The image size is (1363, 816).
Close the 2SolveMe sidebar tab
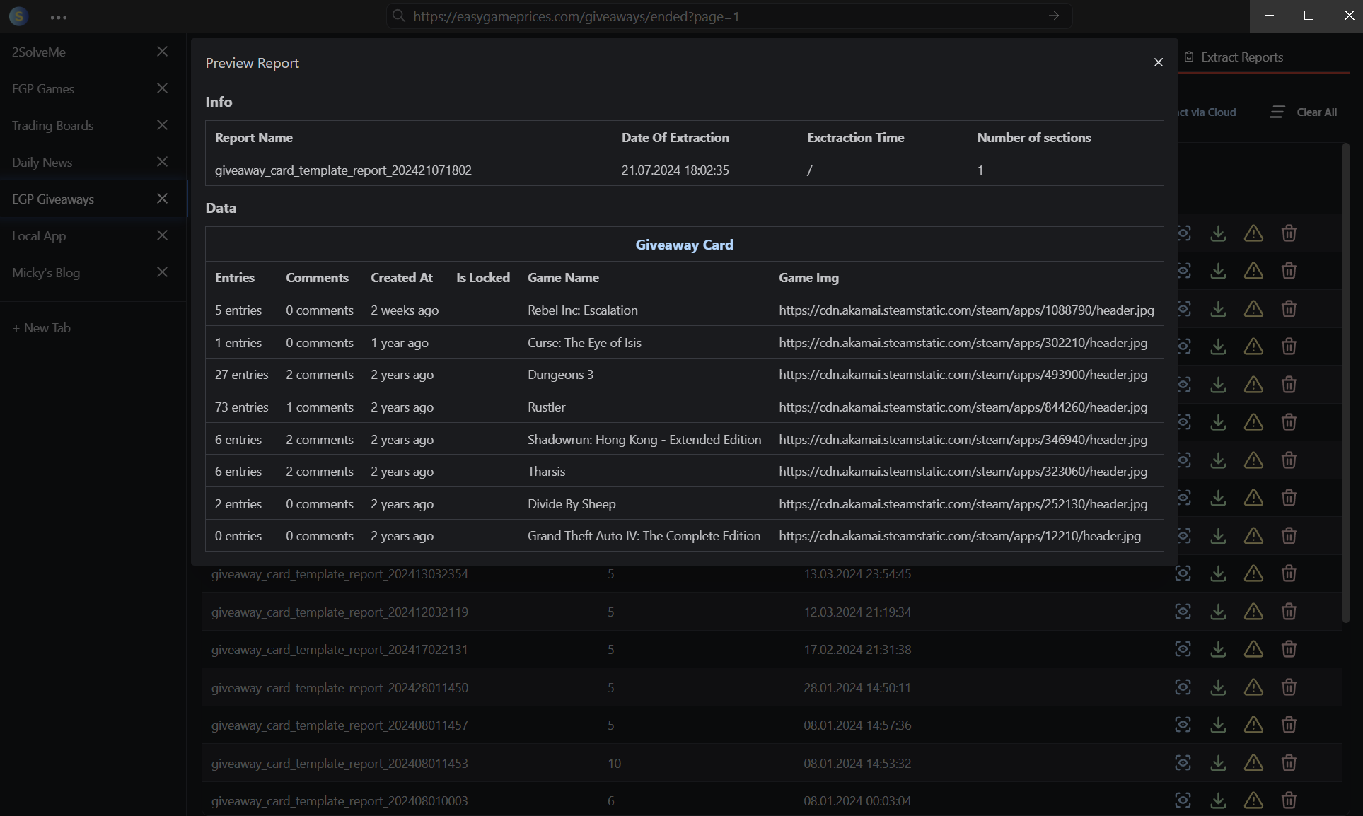click(162, 52)
